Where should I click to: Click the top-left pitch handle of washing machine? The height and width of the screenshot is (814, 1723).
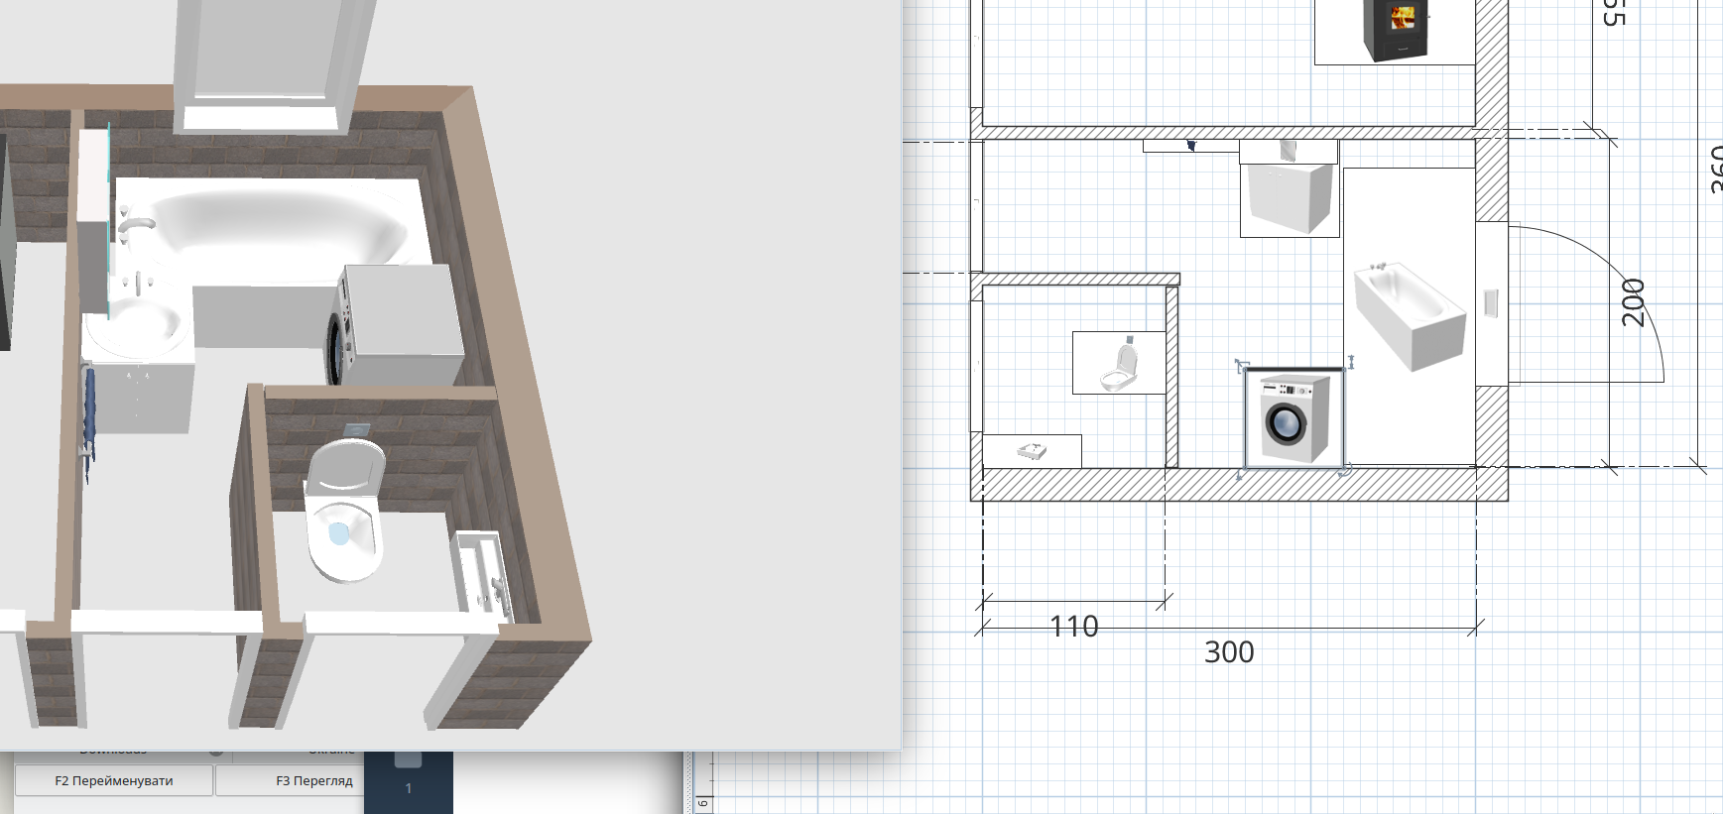pos(1241,366)
